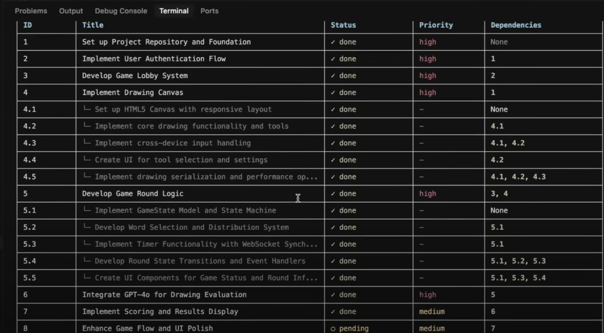Click the tree branch symbol of subtask 4.1
The height and width of the screenshot is (333, 604).
[87, 109]
